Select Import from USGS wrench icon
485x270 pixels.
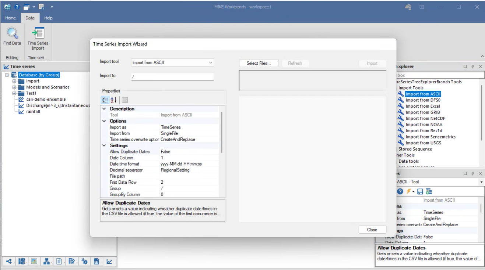401,143
